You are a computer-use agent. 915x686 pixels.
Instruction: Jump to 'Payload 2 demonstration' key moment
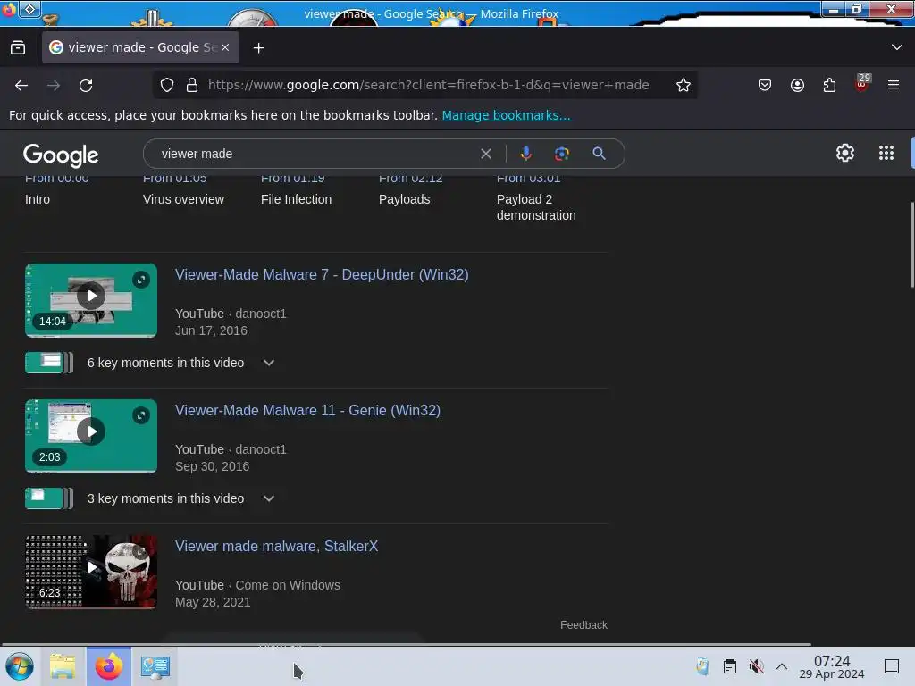click(x=536, y=207)
